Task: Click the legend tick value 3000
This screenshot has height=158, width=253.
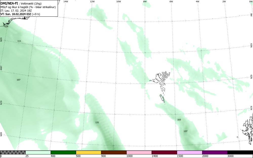Action: pyautogui.click(x=230, y=156)
